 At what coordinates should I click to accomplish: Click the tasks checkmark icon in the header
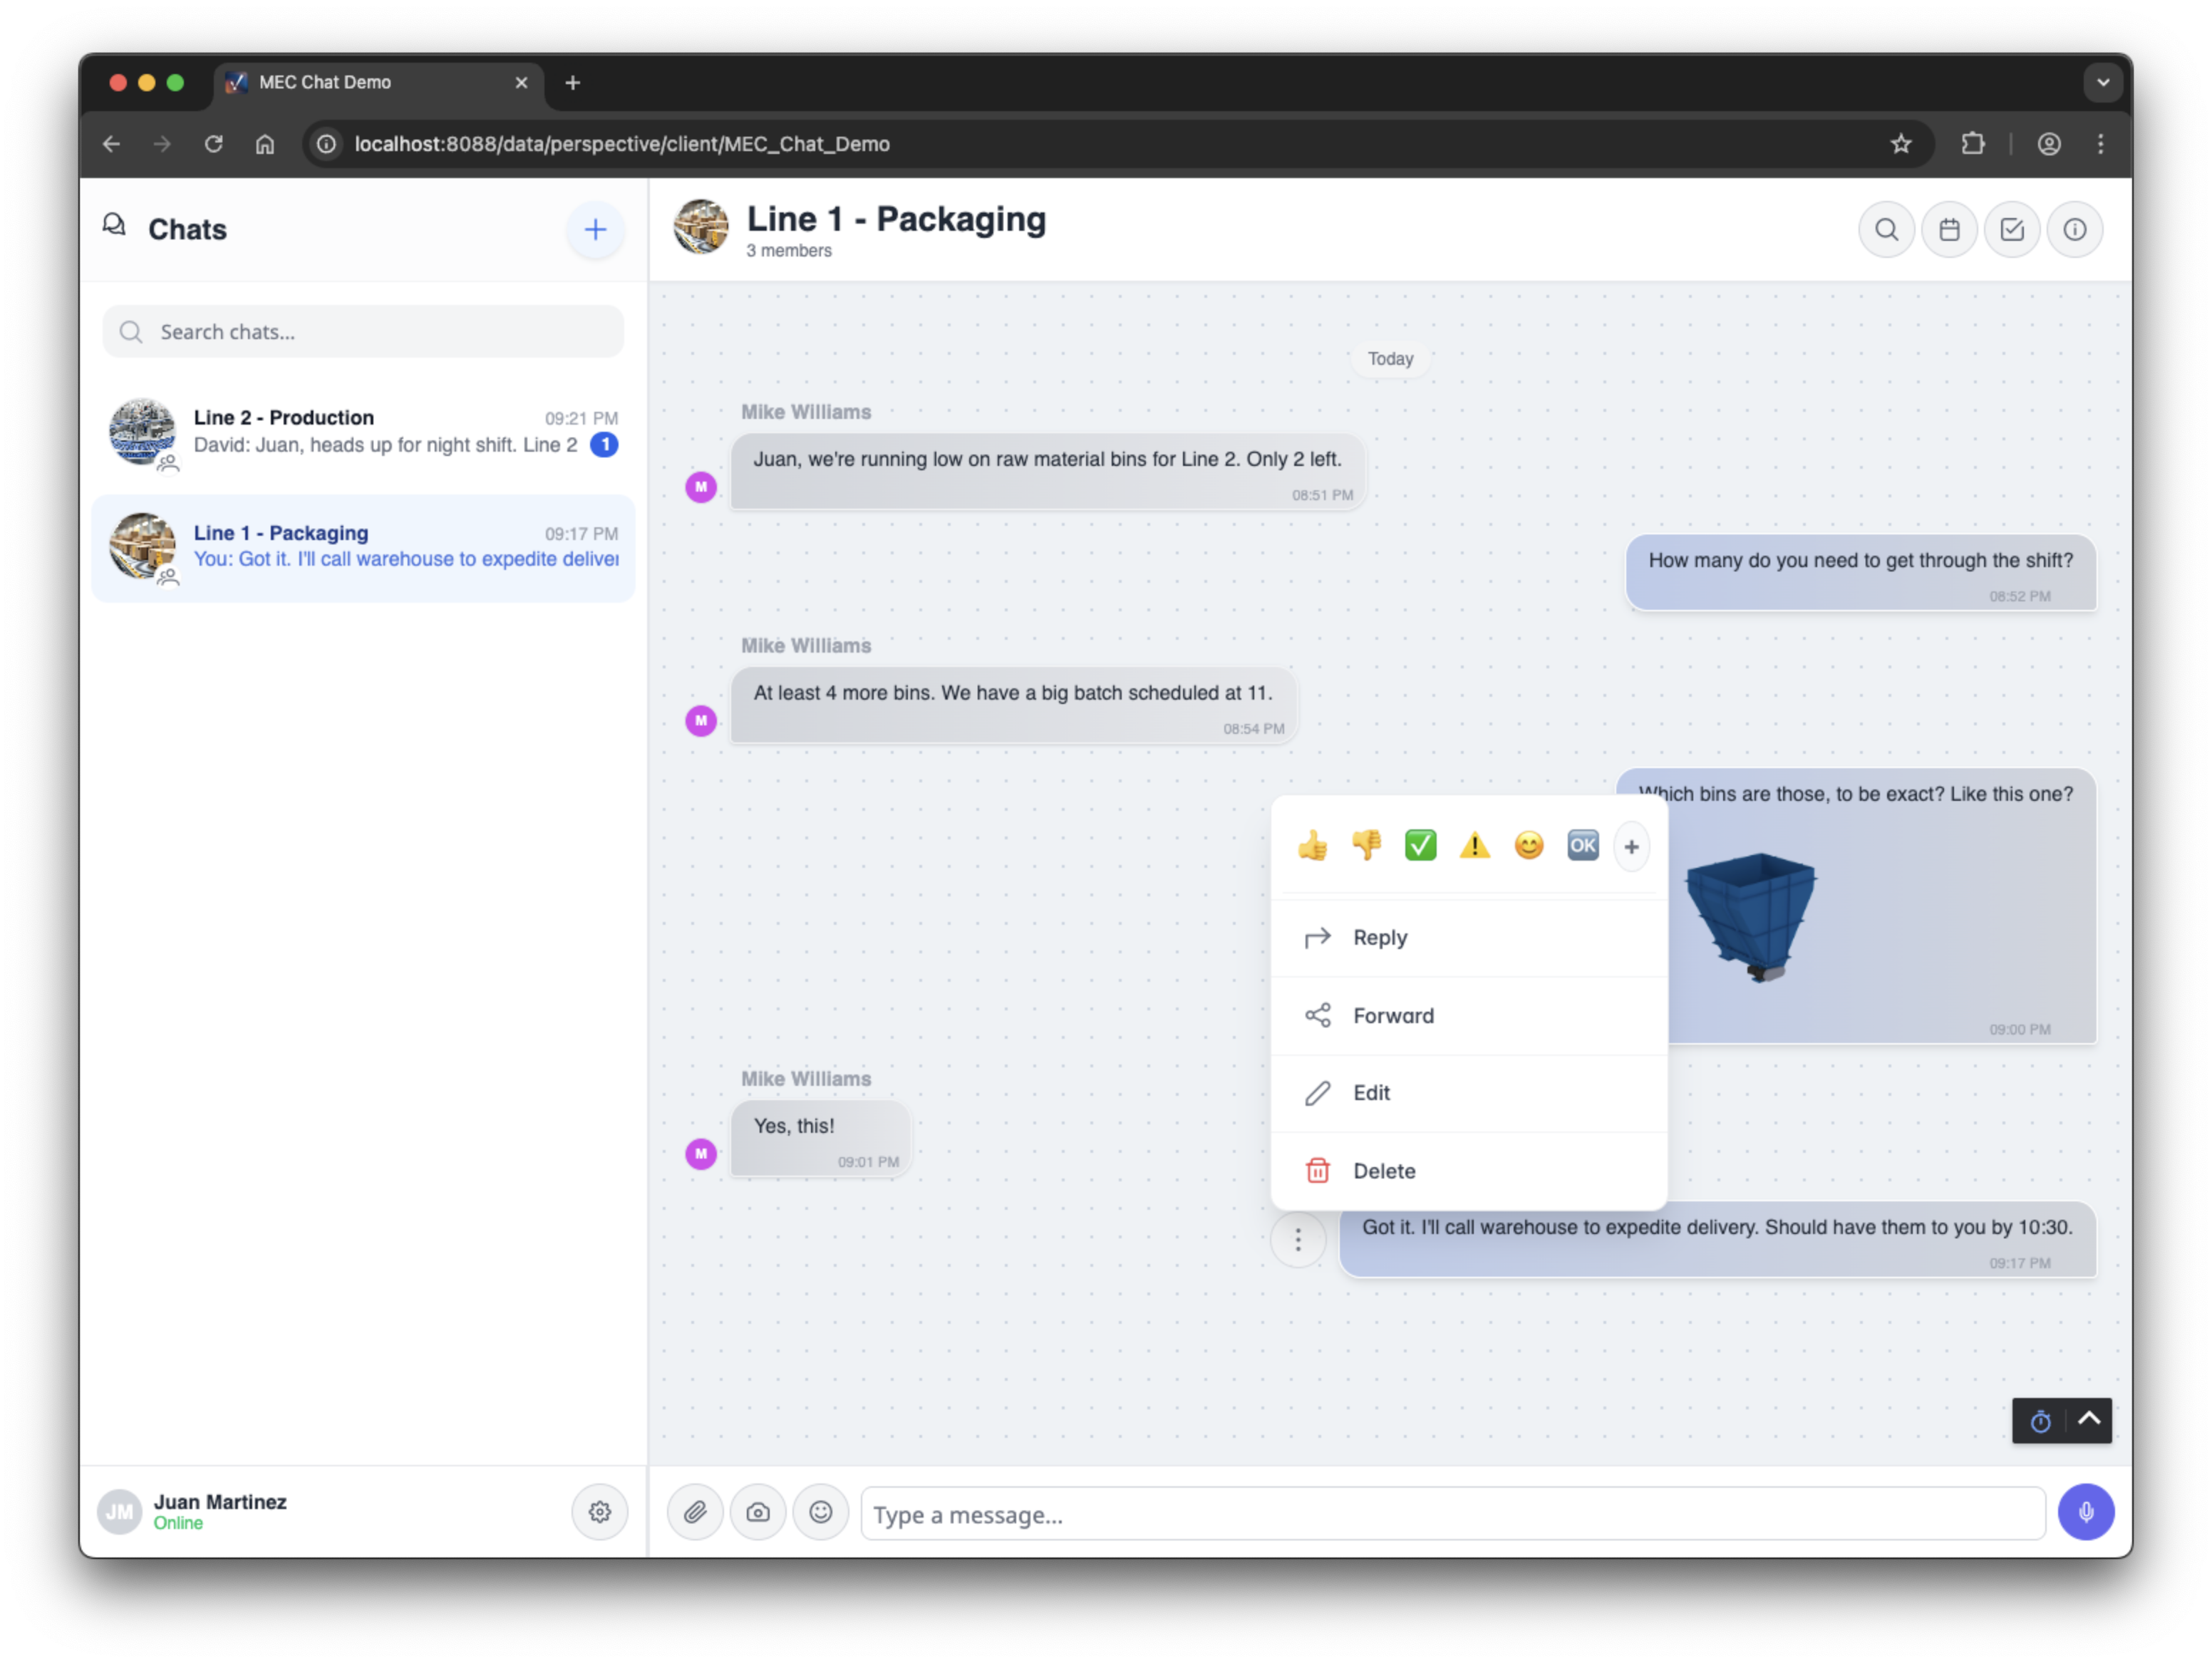coord(2012,229)
